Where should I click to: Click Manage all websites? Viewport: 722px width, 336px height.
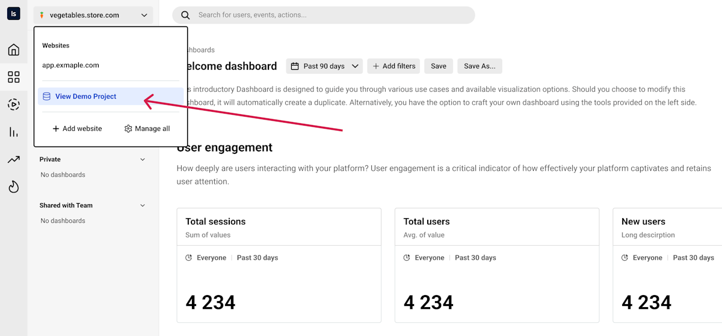(x=147, y=129)
